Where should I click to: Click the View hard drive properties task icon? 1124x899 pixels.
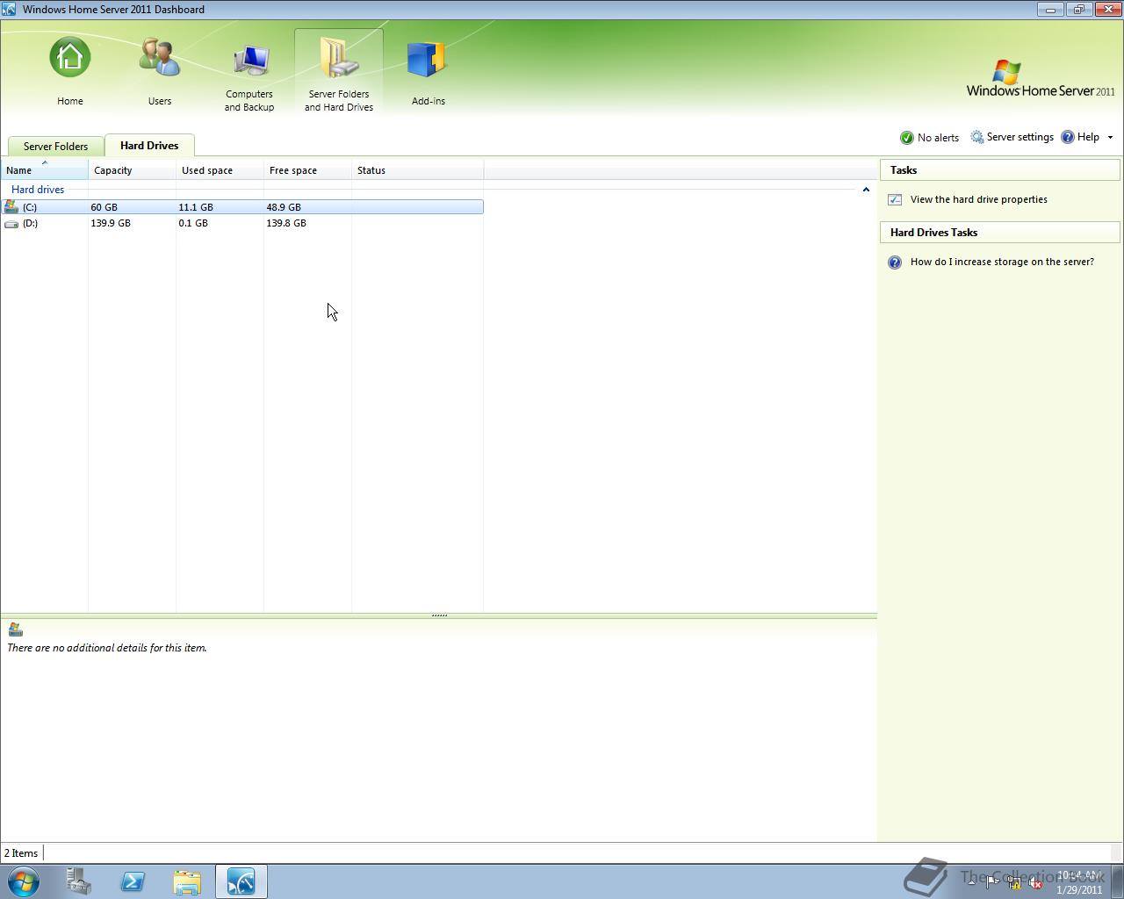click(x=895, y=200)
